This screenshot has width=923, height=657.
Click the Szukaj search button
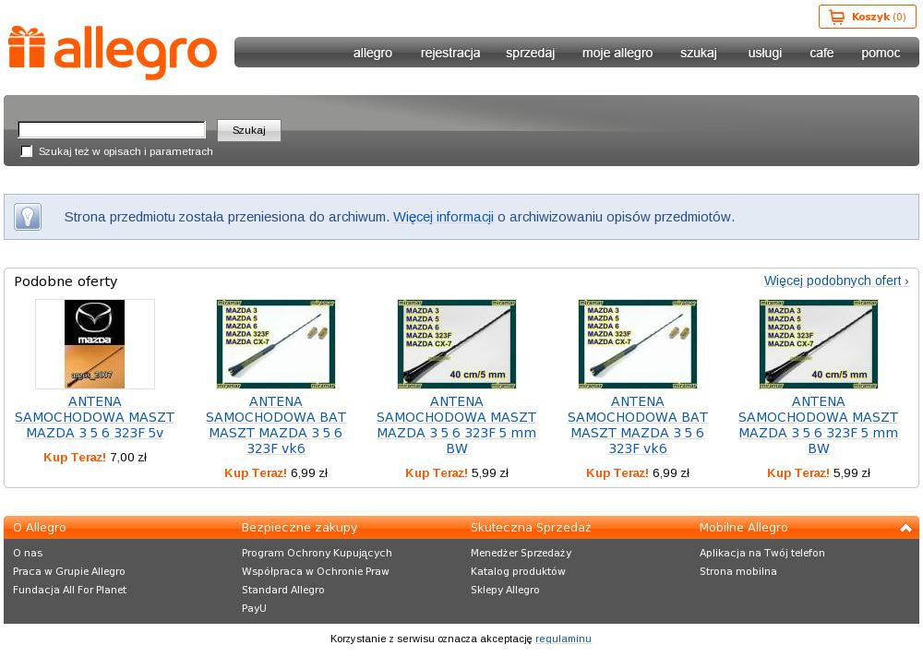[249, 130]
